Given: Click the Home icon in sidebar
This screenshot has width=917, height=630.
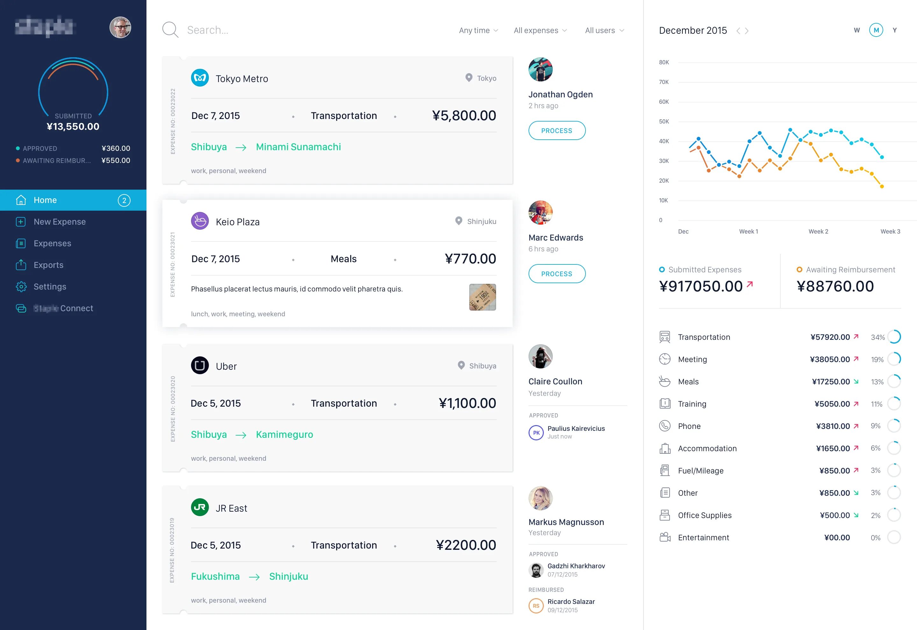Looking at the screenshot, I should pyautogui.click(x=20, y=200).
